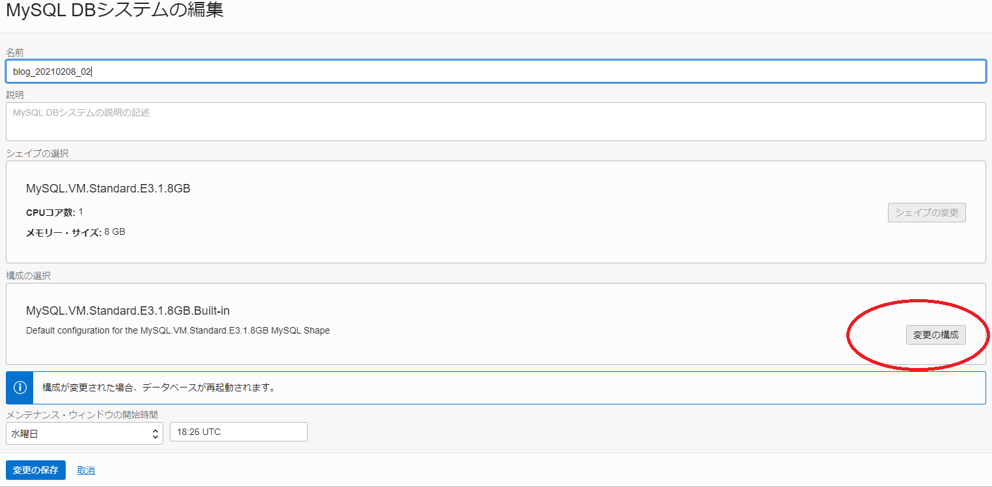This screenshot has width=992, height=487.
Task: Save changes with 変更の保存 button
Action: click(36, 470)
